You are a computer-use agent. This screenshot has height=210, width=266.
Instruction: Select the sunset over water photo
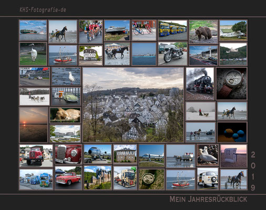(x=34, y=124)
